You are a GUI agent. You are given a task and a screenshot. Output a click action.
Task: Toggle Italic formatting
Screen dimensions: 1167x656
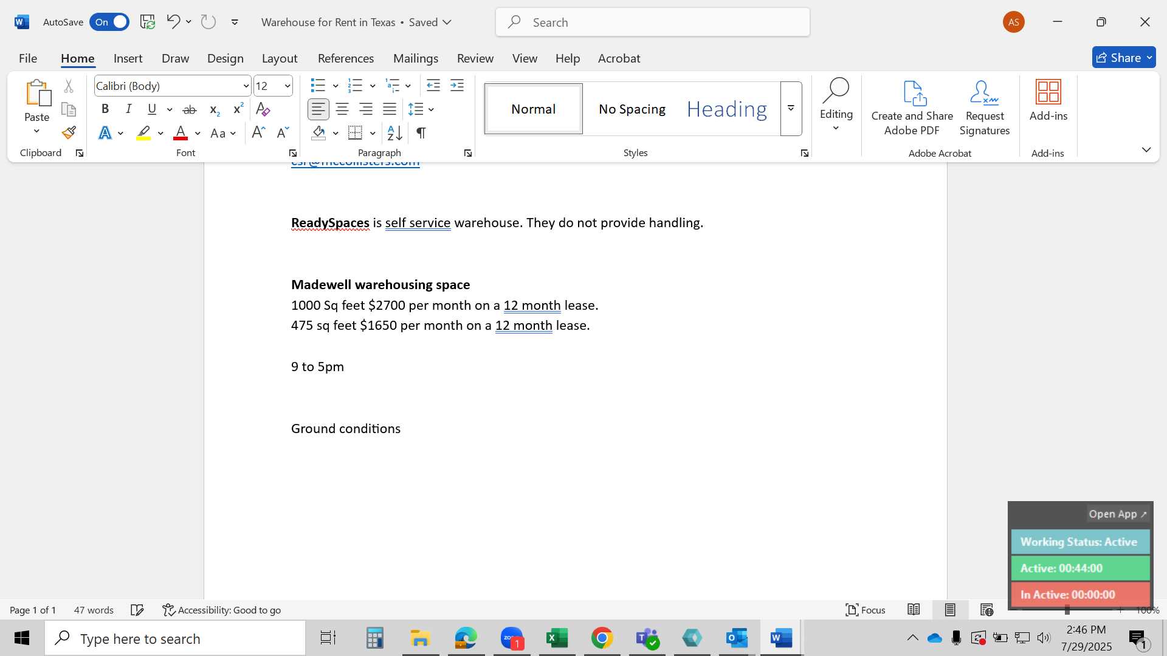click(x=128, y=109)
